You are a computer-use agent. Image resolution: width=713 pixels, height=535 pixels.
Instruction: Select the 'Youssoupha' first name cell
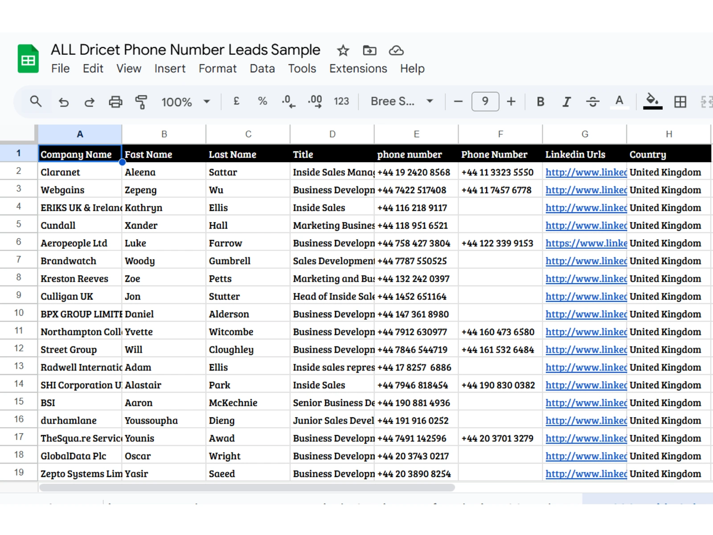click(164, 420)
